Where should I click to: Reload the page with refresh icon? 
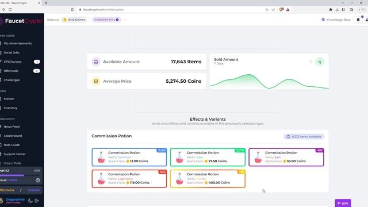(x=10, y=10)
